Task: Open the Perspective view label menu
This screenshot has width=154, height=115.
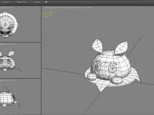Action: pyautogui.click(x=51, y=8)
